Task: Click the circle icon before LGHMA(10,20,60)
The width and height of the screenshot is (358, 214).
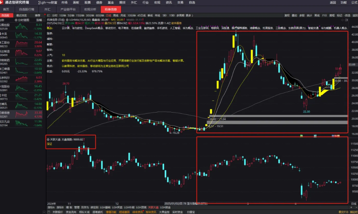Action: tap(67, 20)
